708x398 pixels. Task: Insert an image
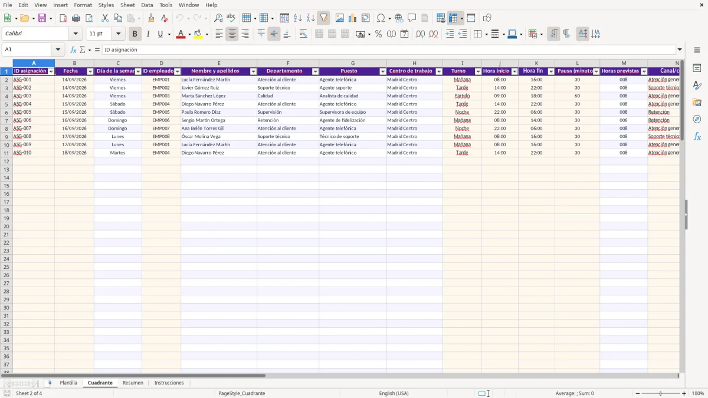coord(340,18)
